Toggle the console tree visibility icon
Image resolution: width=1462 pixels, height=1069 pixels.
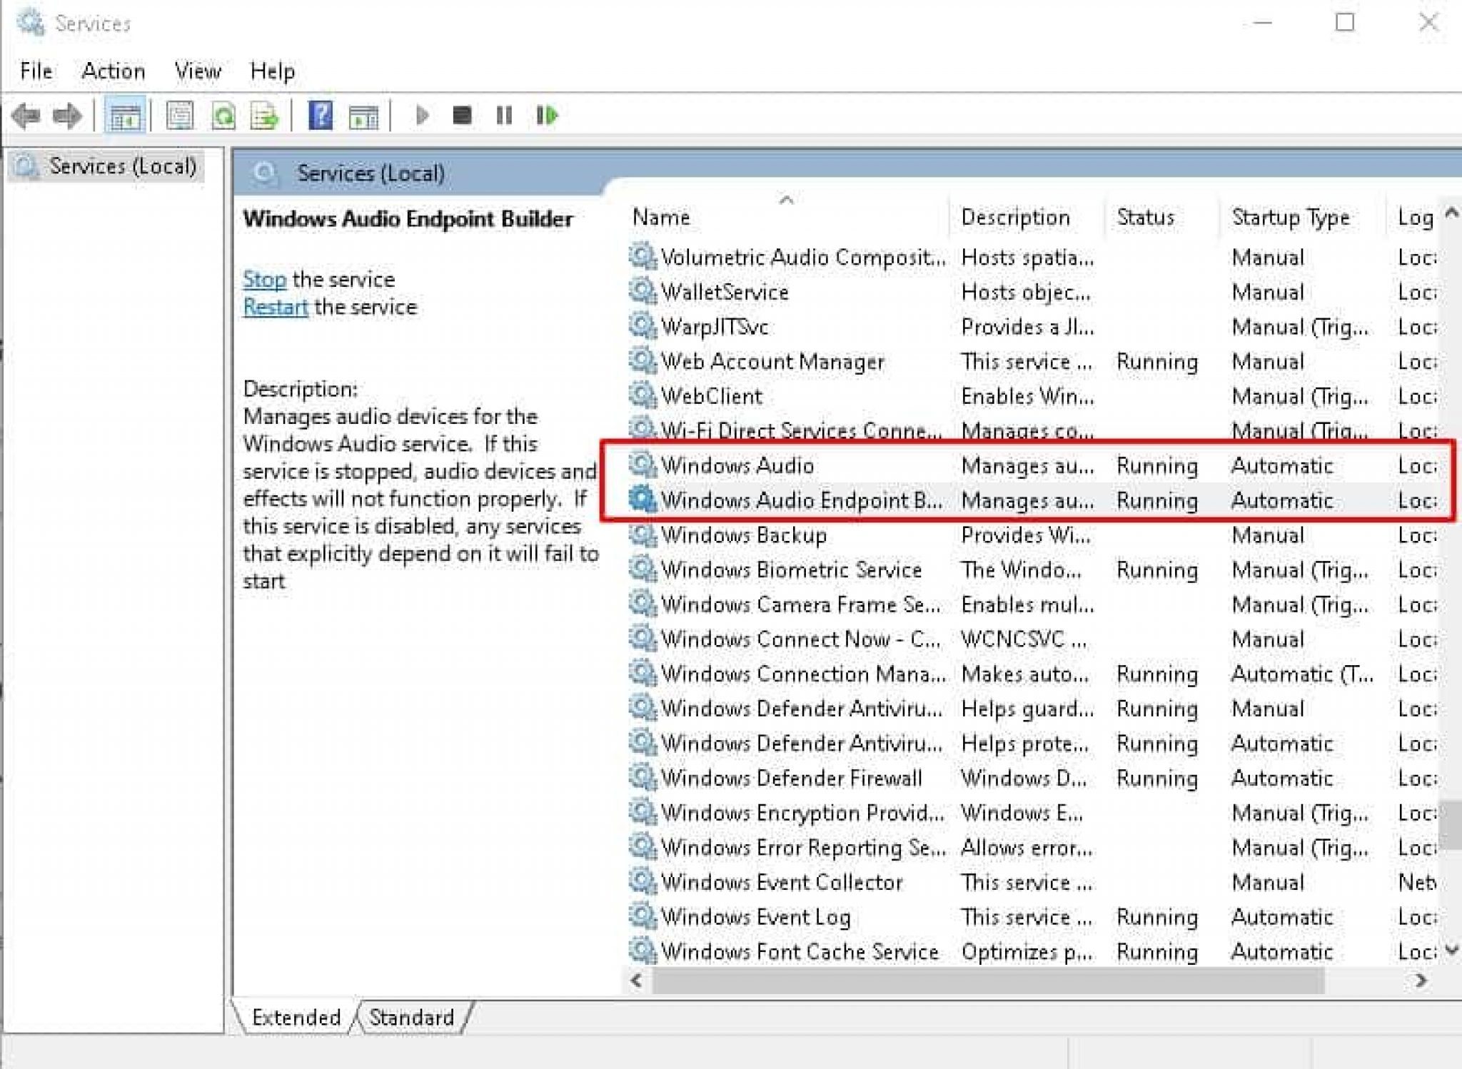coord(123,116)
